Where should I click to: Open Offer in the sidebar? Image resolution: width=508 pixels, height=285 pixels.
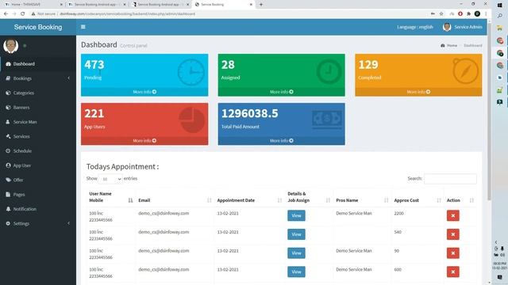pos(38,180)
